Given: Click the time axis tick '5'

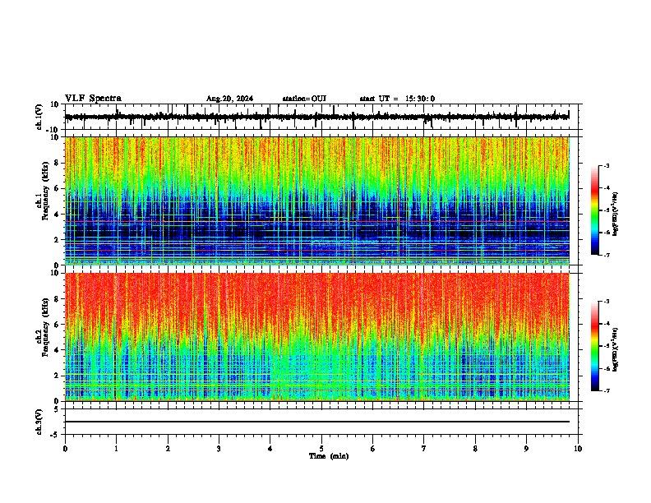Looking at the screenshot, I should pos(321,449).
